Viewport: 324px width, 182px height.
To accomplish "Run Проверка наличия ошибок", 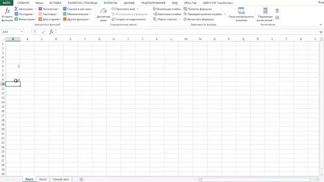I will point(202,14).
